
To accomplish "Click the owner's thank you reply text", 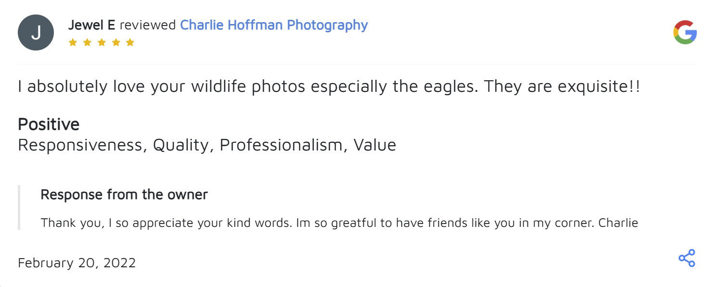I will click(x=339, y=223).
